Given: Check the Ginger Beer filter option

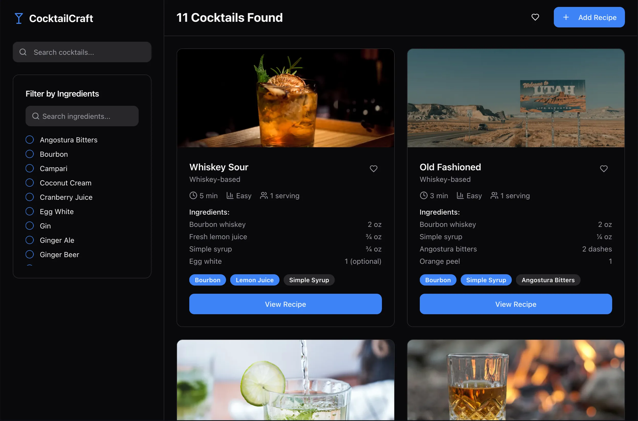Looking at the screenshot, I should pyautogui.click(x=29, y=254).
